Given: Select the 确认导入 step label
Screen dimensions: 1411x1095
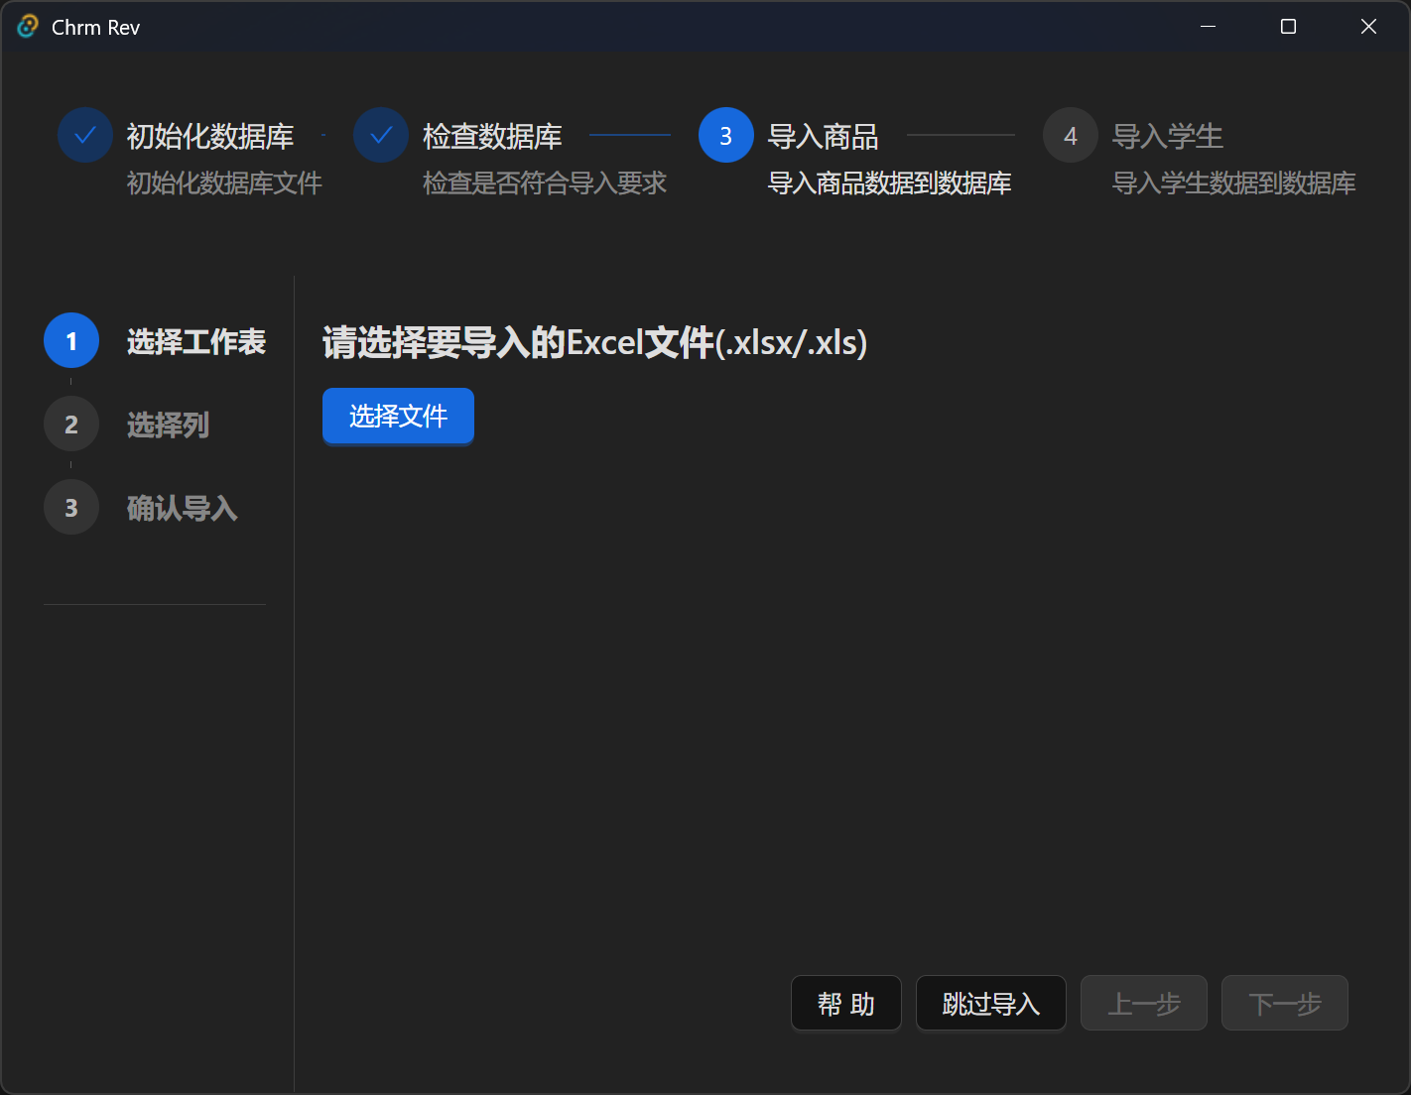Looking at the screenshot, I should [x=183, y=509].
